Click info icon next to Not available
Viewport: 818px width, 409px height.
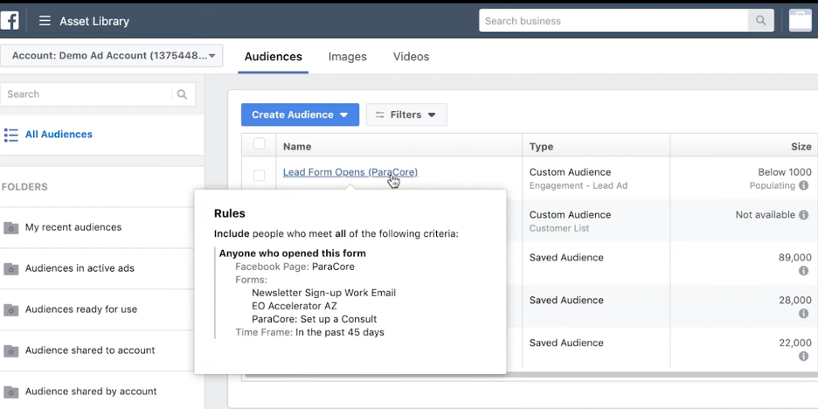pyautogui.click(x=803, y=215)
